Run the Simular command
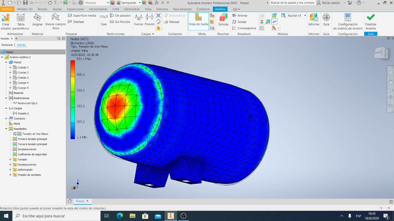The image size is (394, 221). (x=223, y=20)
